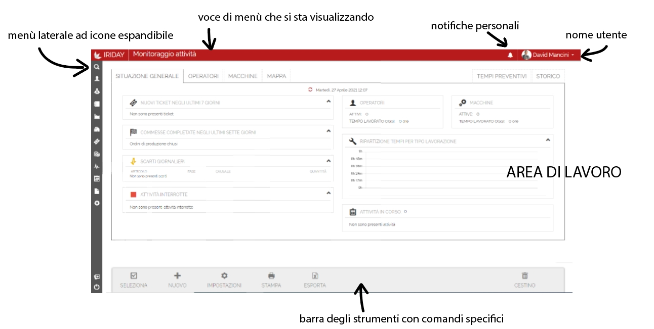
Task: Collapse Ripartizione Tempi per Tipo Lavorazione panel
Action: 548,140
